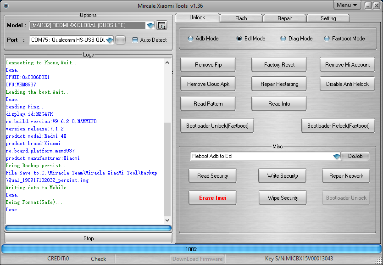
Task: Click the Logs scrollbar up arrow
Action: click(x=167, y=62)
